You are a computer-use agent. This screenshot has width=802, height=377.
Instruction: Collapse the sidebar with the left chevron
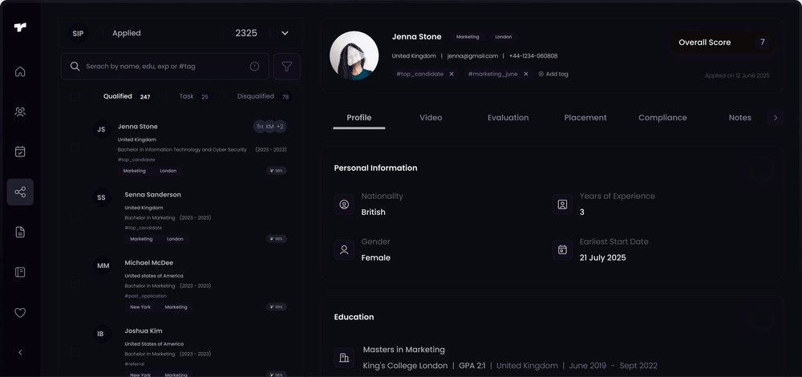coord(20,352)
